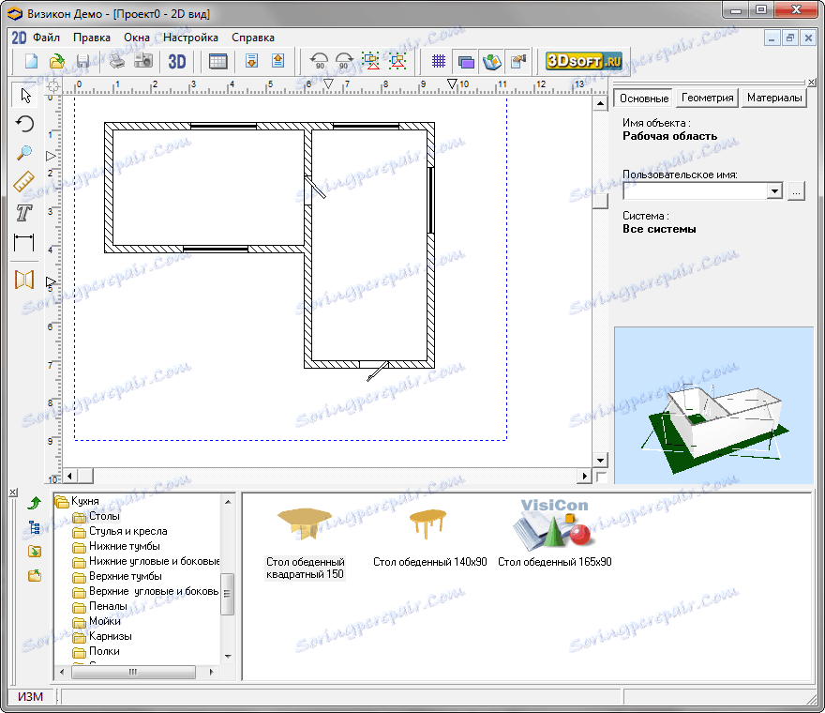Select the text T tool
The height and width of the screenshot is (713, 825).
24,213
